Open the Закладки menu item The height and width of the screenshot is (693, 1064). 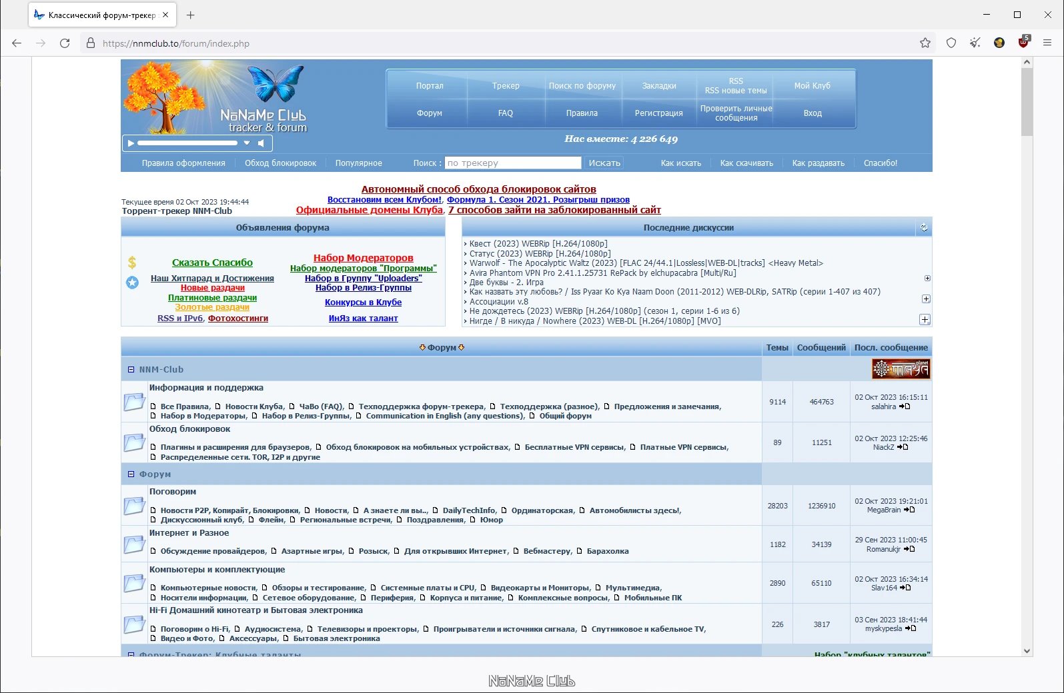(659, 86)
